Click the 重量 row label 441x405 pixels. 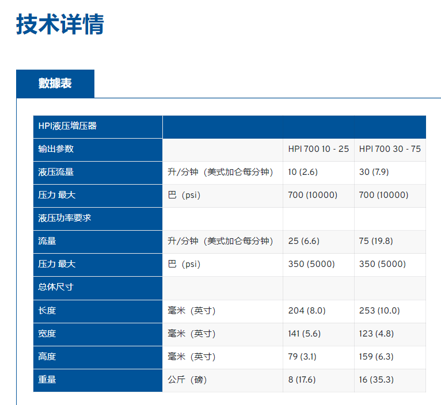(47, 380)
